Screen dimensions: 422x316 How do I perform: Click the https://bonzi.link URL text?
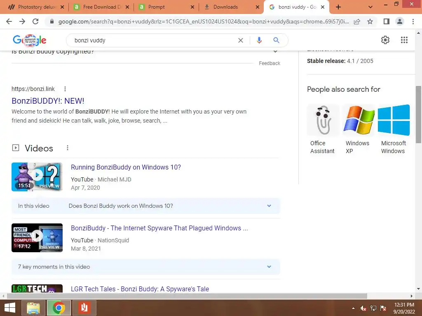pos(33,89)
